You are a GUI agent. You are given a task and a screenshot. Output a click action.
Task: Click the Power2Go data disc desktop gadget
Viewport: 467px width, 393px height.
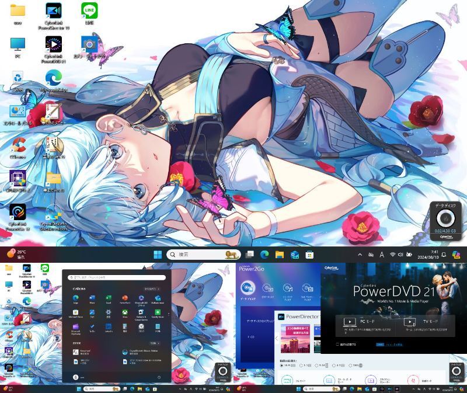coord(445,221)
